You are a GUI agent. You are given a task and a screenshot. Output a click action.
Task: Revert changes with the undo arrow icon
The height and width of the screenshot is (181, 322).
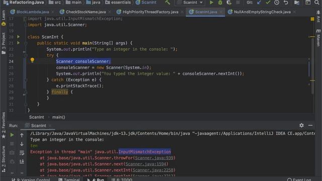pos(286,3)
